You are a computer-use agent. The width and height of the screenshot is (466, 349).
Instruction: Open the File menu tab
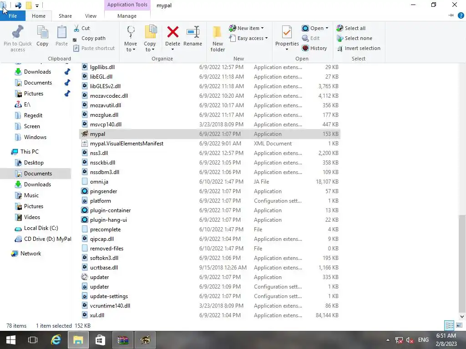[x=13, y=16]
